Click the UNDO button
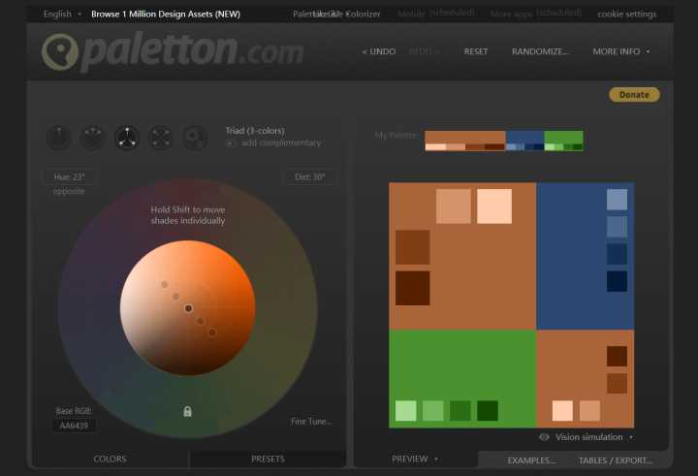698x476 pixels. point(379,51)
